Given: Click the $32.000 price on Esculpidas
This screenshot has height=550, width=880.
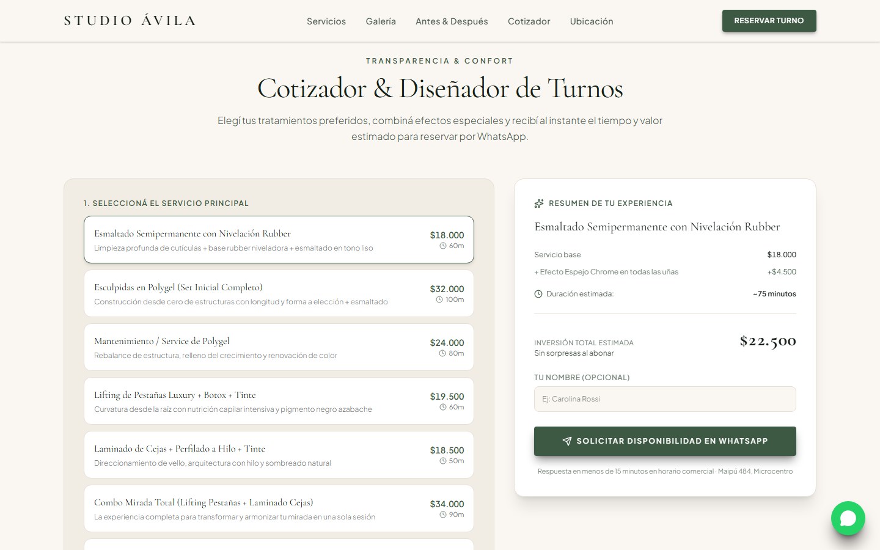Looking at the screenshot, I should tap(447, 289).
